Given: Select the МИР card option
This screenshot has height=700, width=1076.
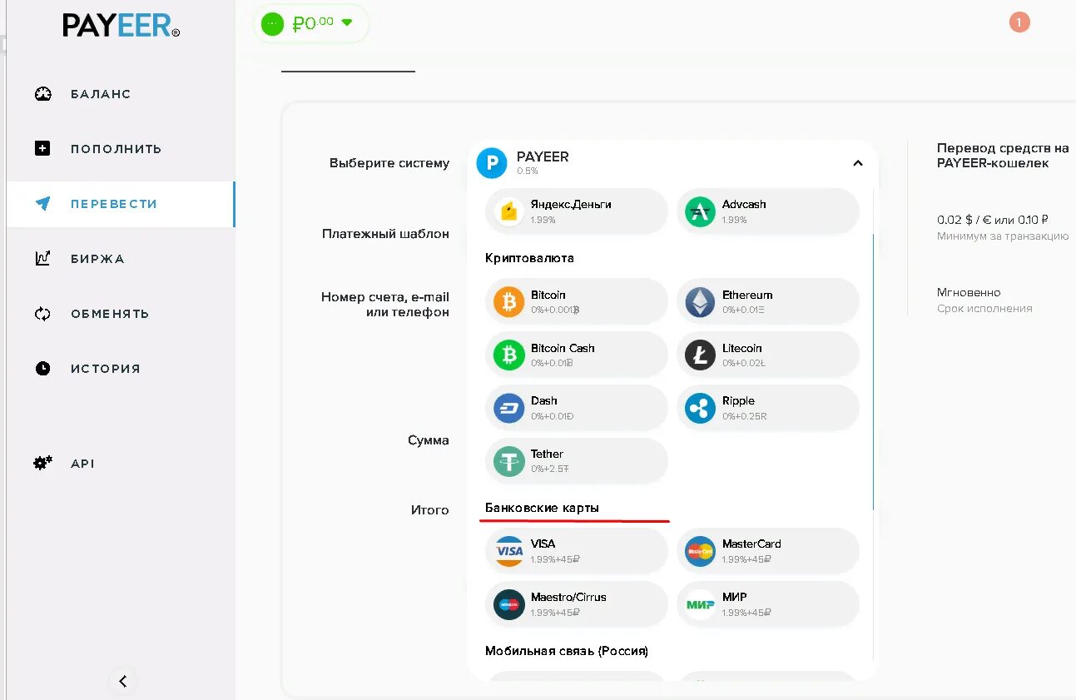Looking at the screenshot, I should tap(768, 604).
